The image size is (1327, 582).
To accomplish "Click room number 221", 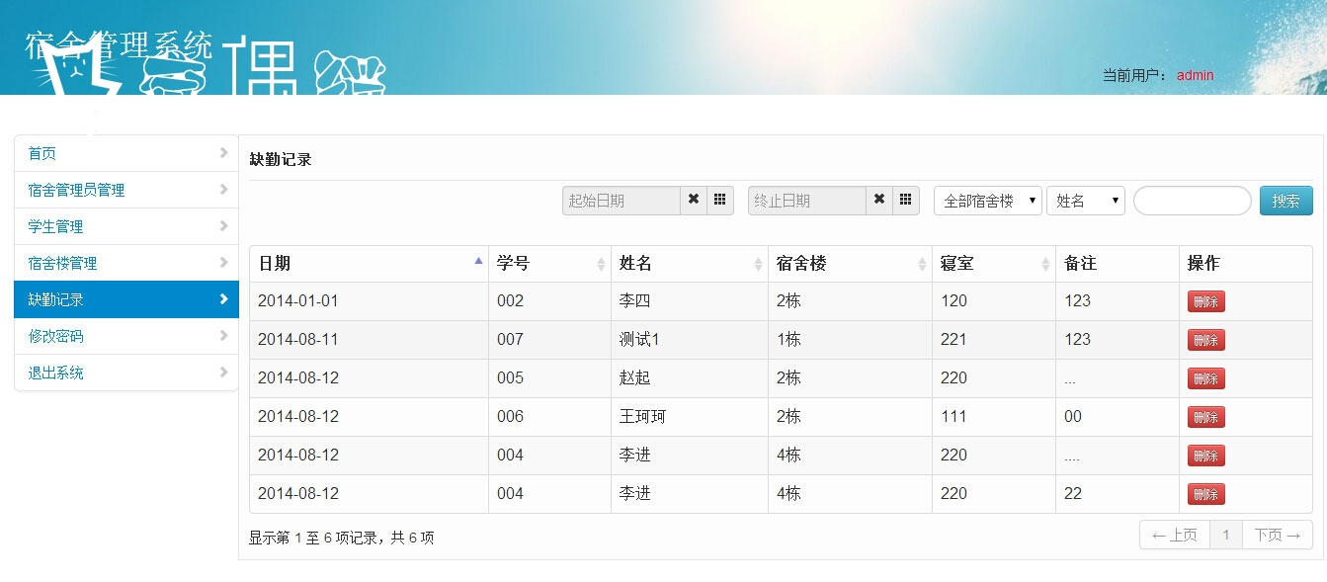I will pos(954,339).
